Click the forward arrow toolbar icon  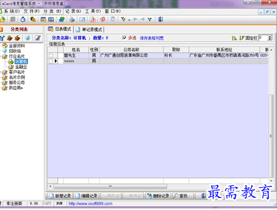pyautogui.click(x=143, y=19)
